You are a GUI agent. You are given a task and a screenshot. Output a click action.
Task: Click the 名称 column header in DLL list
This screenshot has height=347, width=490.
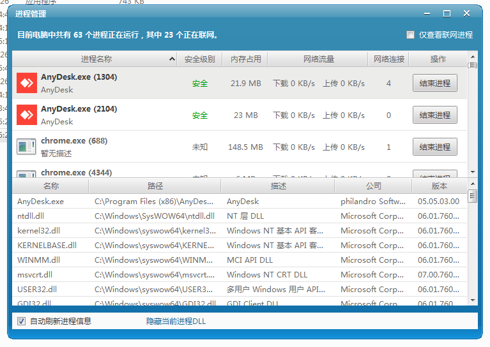click(x=50, y=186)
